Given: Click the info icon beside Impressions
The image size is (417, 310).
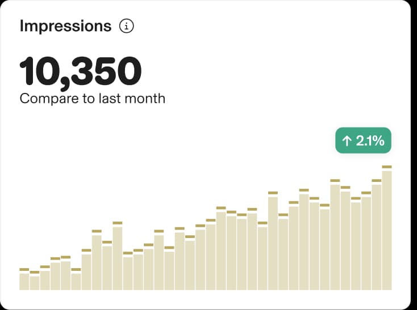Looking at the screenshot, I should (x=127, y=26).
